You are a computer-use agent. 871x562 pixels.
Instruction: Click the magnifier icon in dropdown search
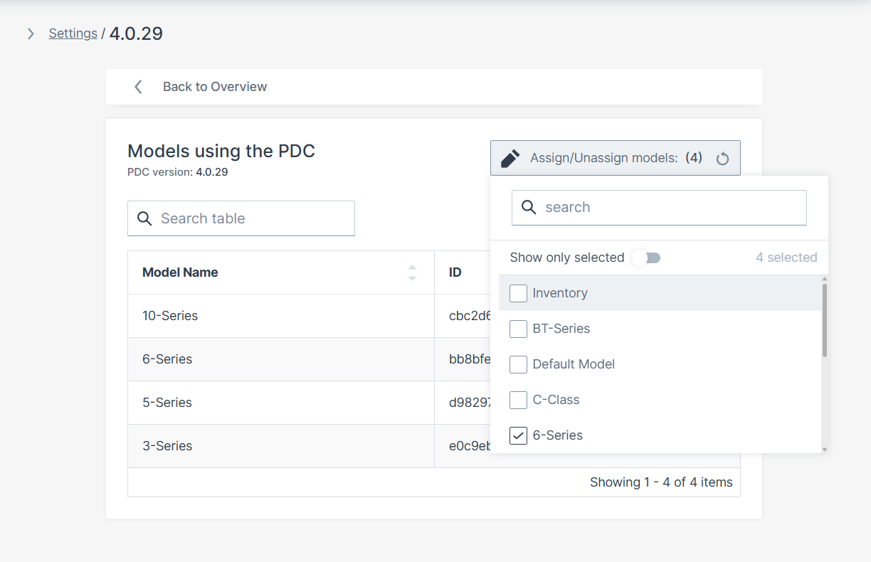(529, 207)
